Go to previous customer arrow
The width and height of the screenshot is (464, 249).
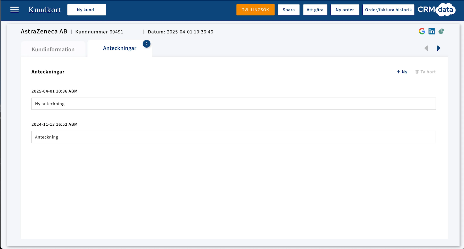pyautogui.click(x=426, y=48)
